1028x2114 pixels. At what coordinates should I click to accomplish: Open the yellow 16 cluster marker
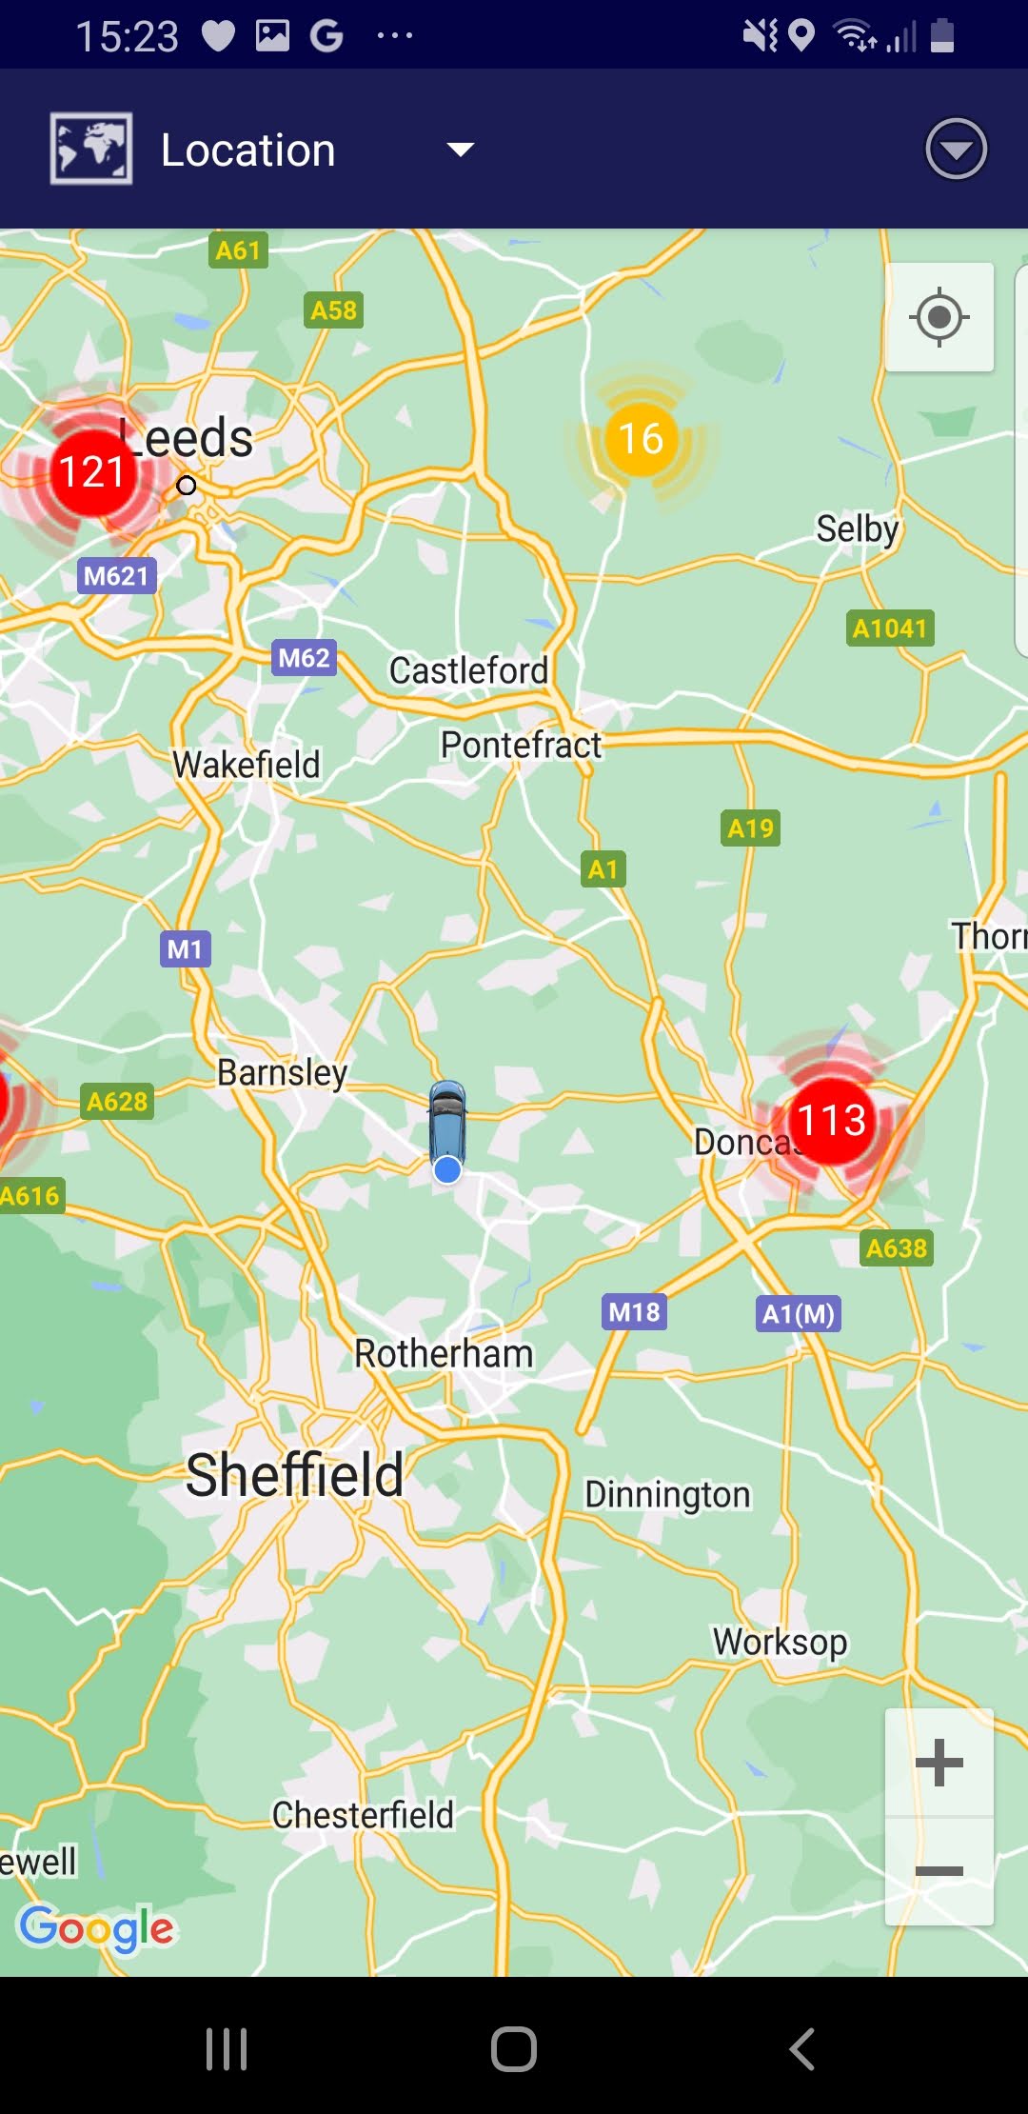coord(641,439)
